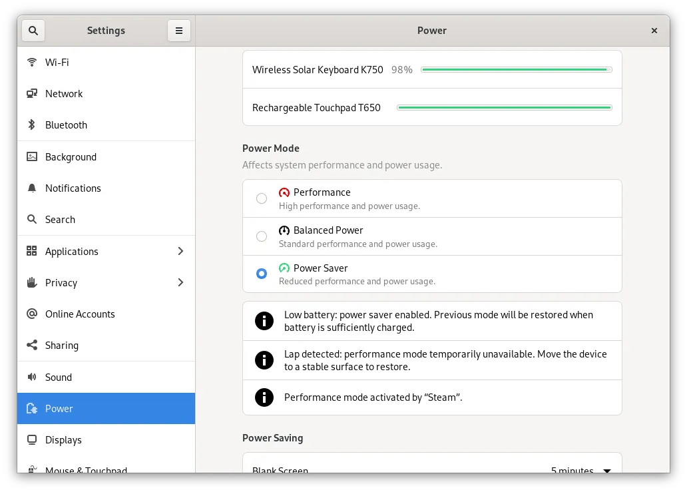Open the Network settings panel
The image size is (687, 492).
(x=64, y=94)
